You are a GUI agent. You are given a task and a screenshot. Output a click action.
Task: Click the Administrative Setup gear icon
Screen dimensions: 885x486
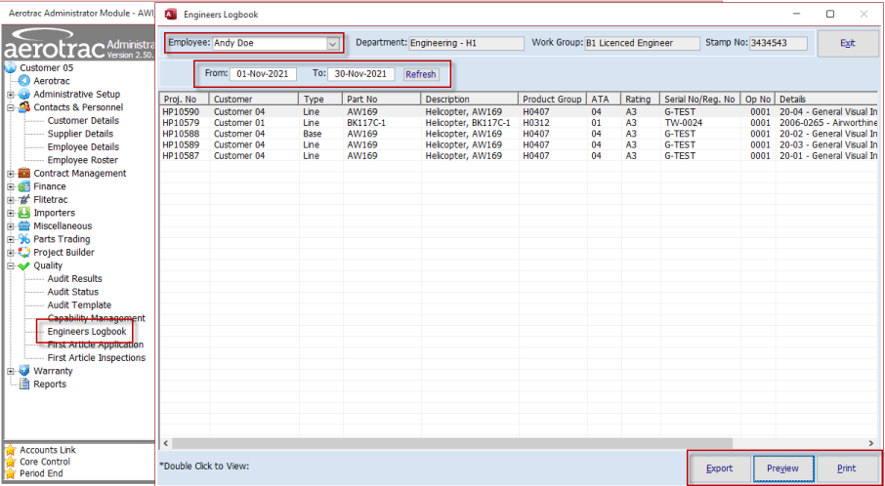pyautogui.click(x=23, y=94)
